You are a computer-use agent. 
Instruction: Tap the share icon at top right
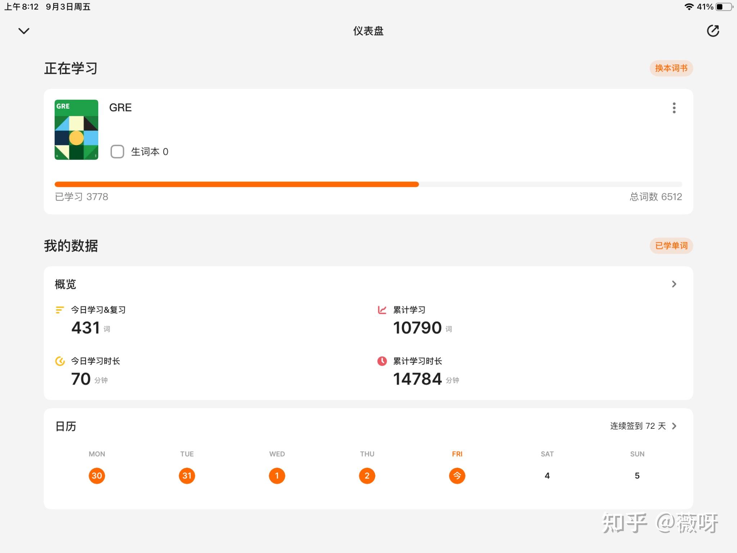click(713, 31)
